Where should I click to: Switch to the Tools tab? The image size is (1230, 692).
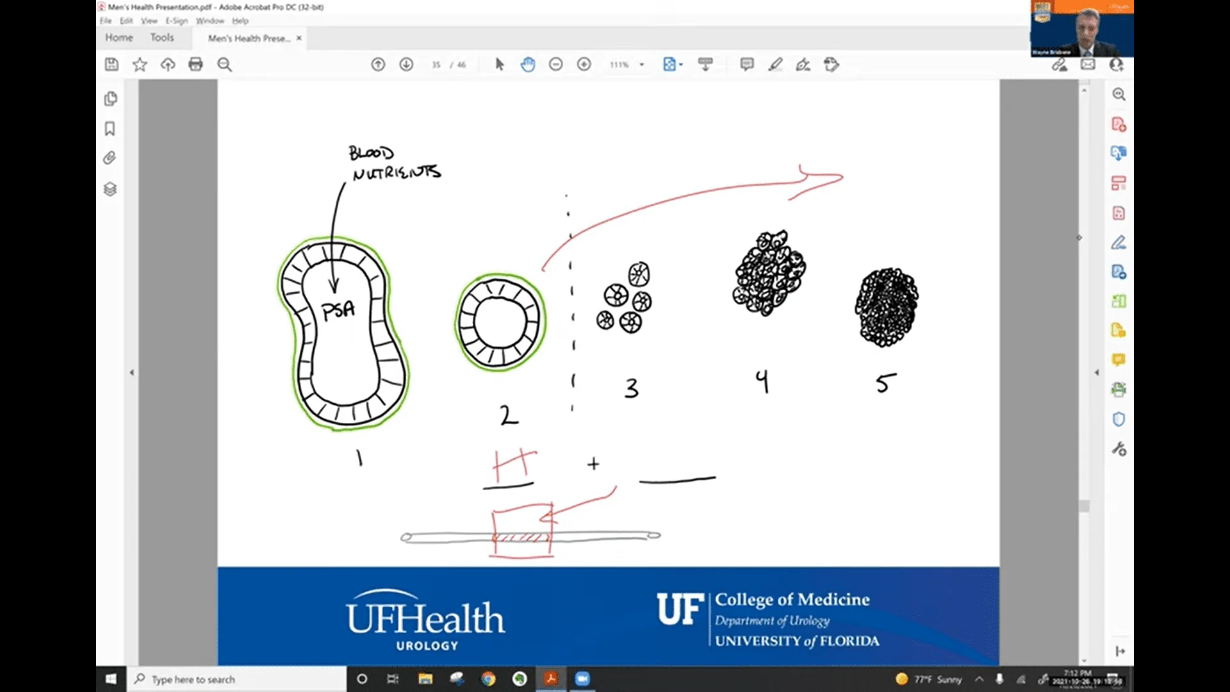tap(162, 38)
